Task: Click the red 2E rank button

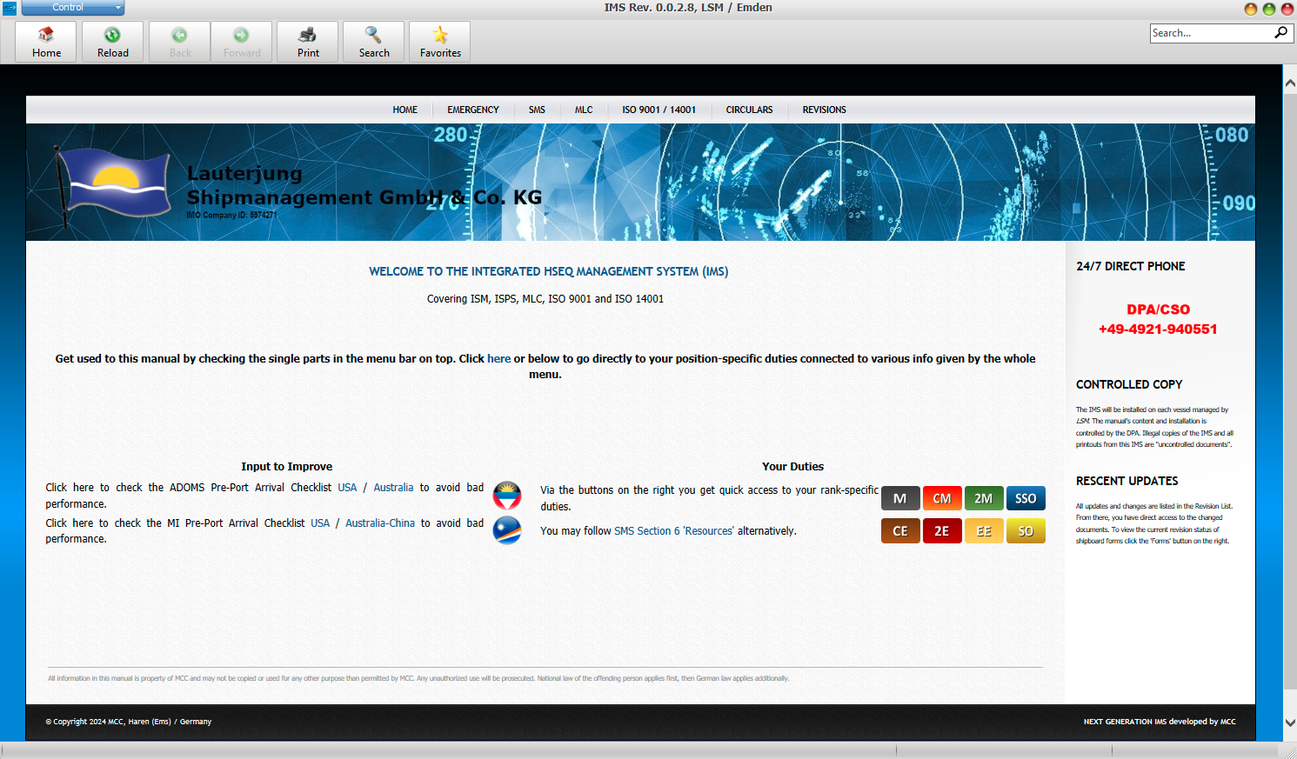Action: pos(942,531)
